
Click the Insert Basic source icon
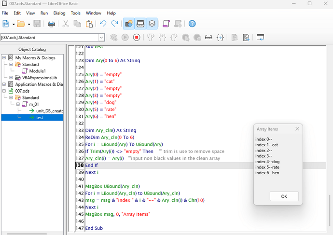(166, 24)
